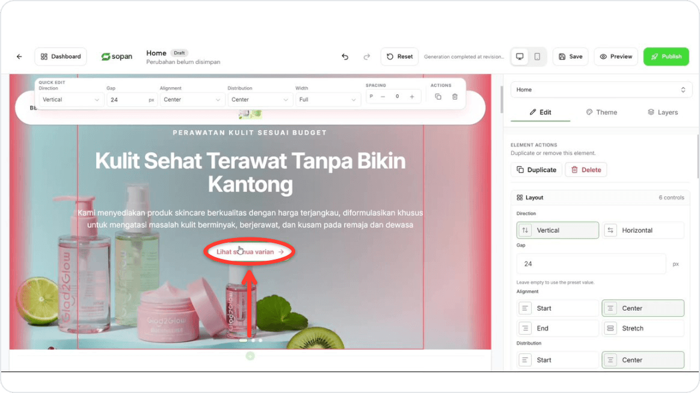Click the Gap input in side panel
This screenshot has width=700, height=393.
(591, 264)
